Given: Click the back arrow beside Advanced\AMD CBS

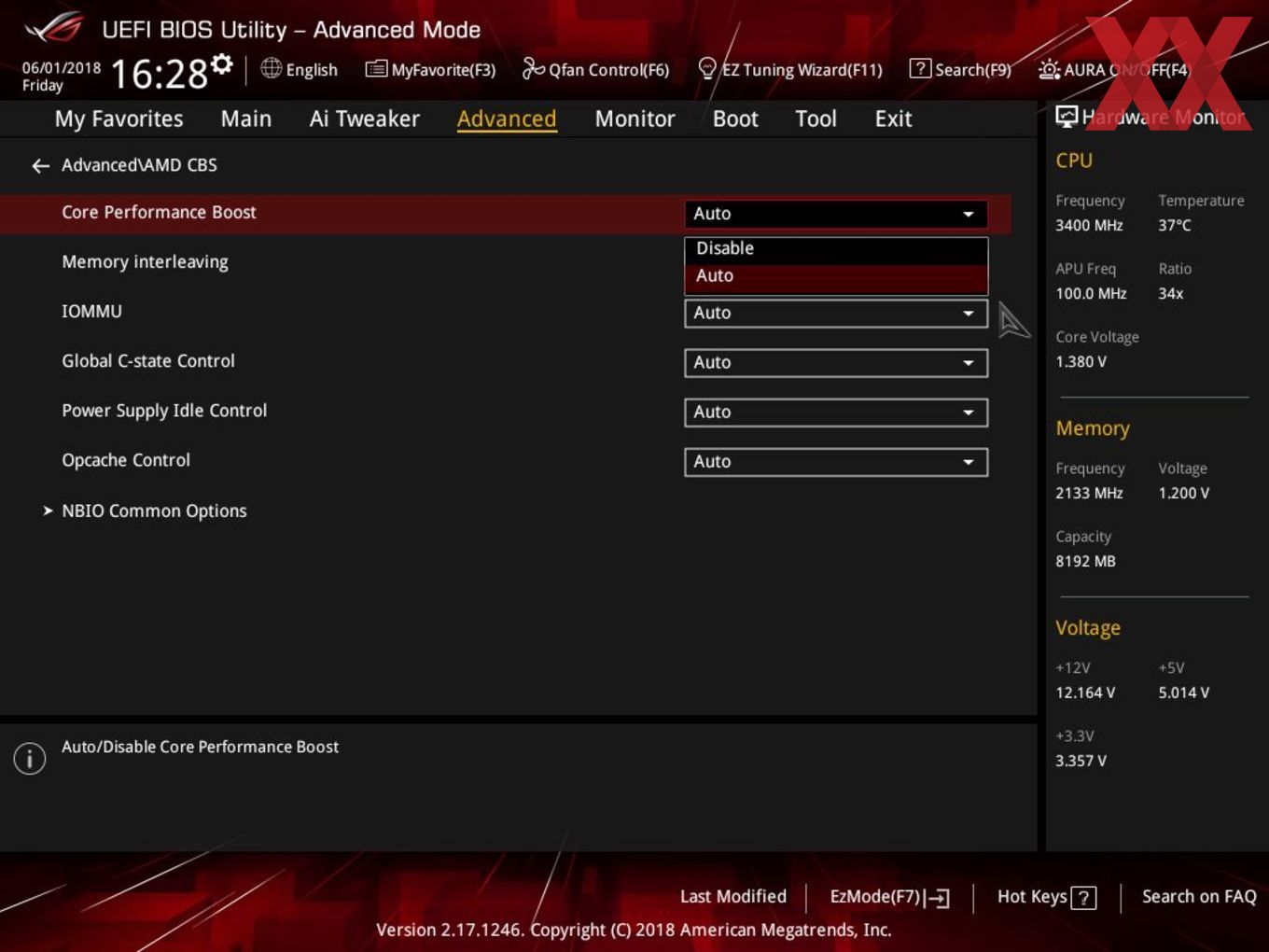Looking at the screenshot, I should (40, 166).
